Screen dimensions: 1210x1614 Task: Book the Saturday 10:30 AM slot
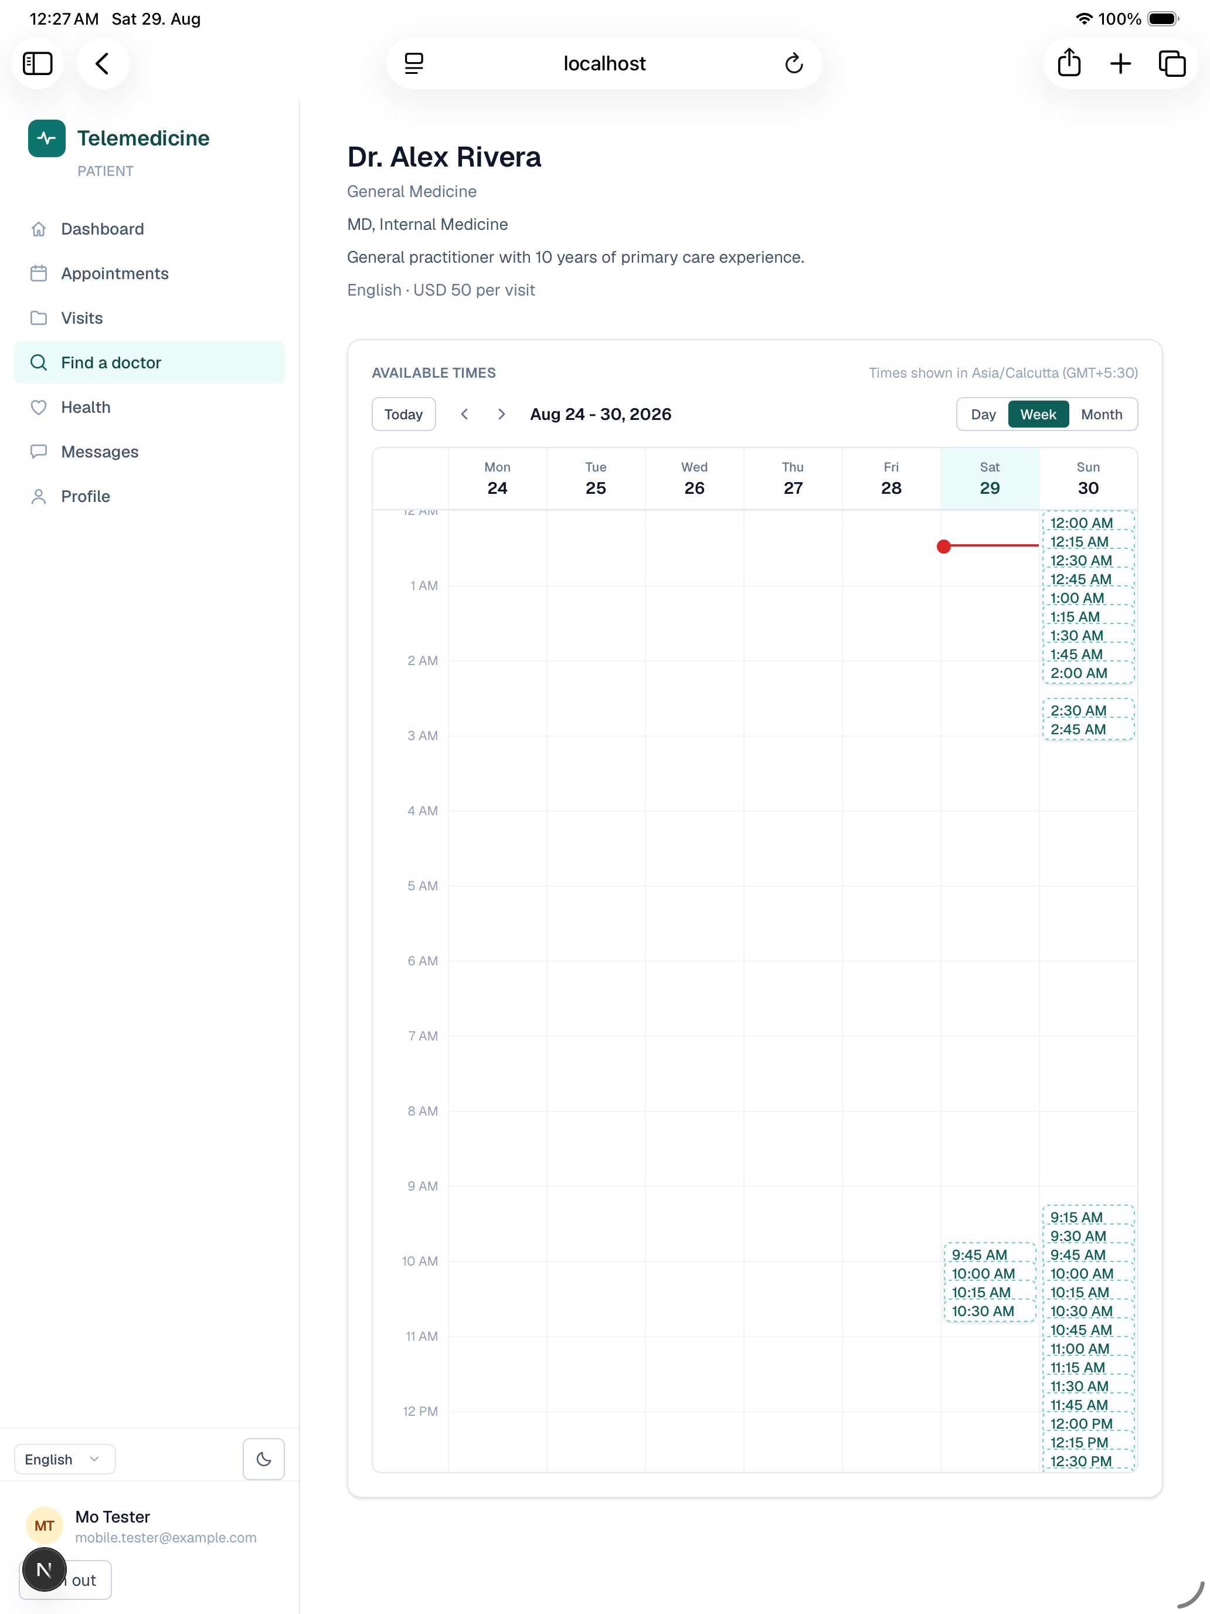coord(989,1311)
